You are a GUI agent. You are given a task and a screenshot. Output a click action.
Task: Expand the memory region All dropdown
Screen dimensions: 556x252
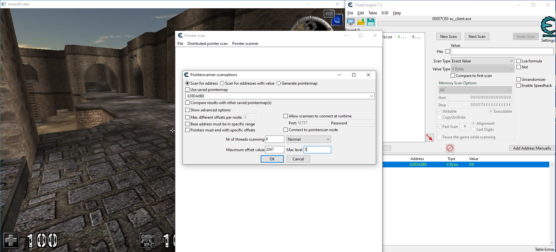click(x=475, y=90)
